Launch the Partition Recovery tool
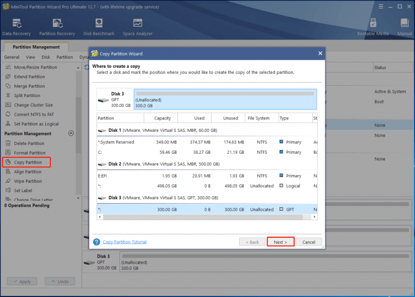Image resolution: width=415 pixels, height=297 pixels. point(57,27)
